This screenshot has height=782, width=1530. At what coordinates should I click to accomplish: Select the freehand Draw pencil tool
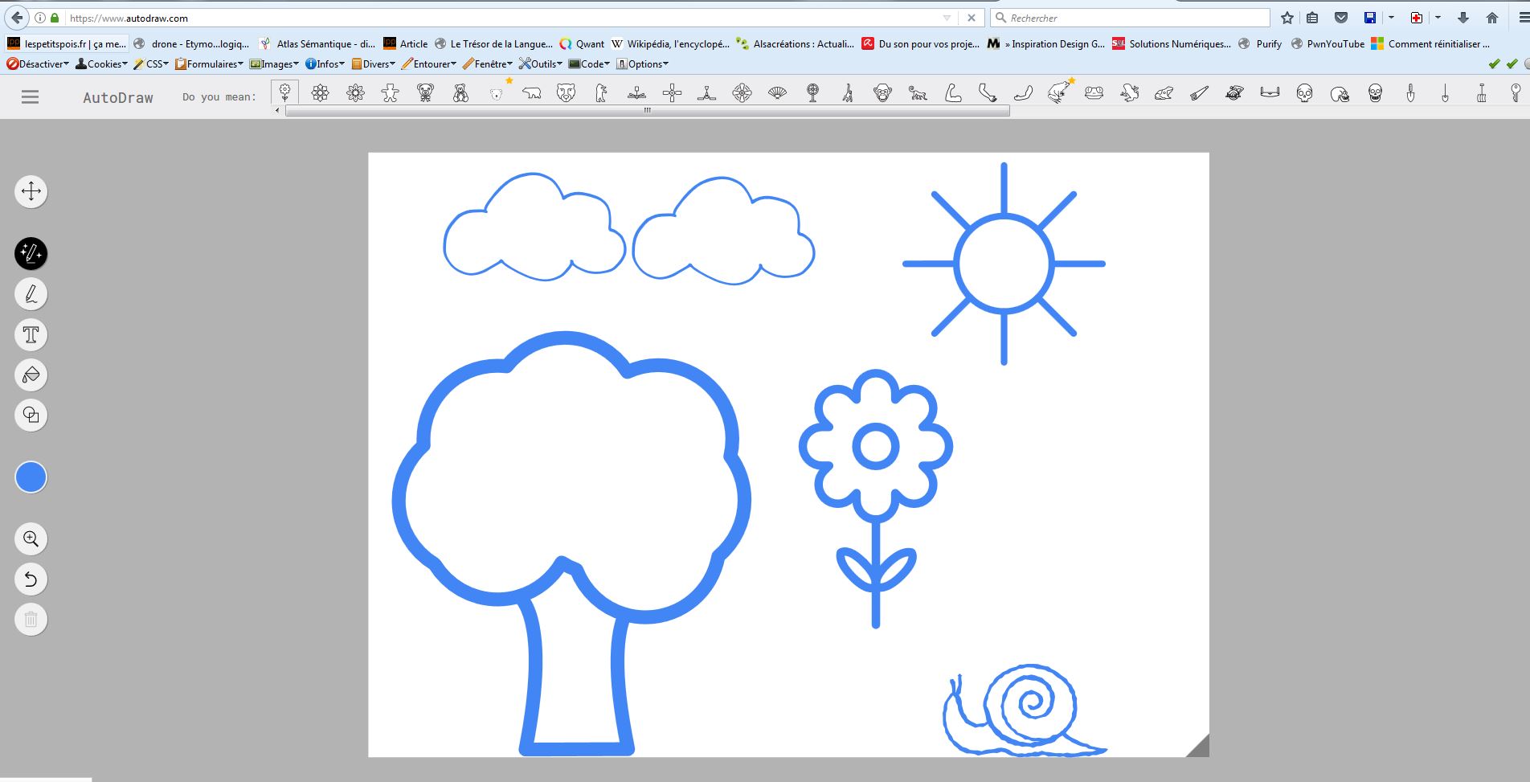[x=31, y=294]
